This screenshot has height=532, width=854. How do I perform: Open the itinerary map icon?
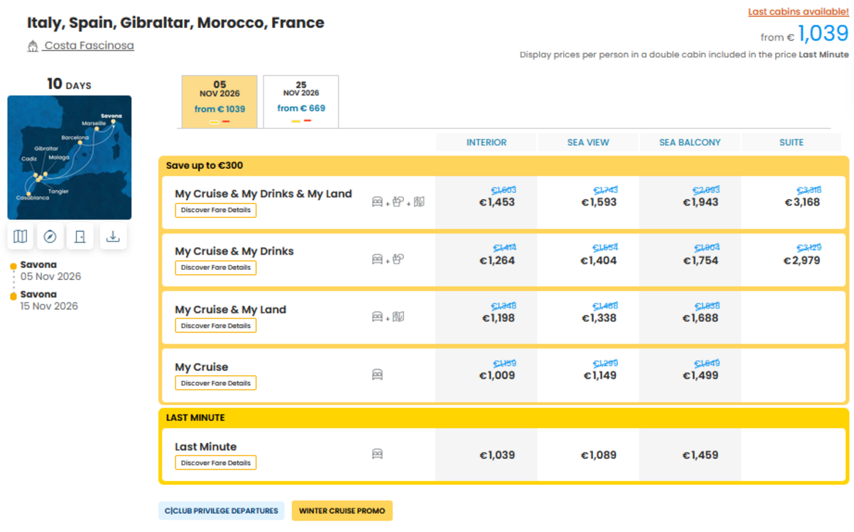click(x=21, y=237)
